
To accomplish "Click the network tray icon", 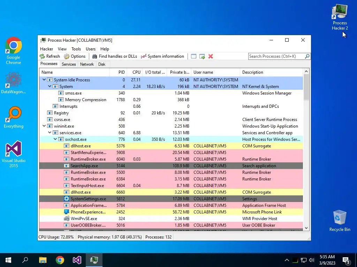I will [x=304, y=260].
